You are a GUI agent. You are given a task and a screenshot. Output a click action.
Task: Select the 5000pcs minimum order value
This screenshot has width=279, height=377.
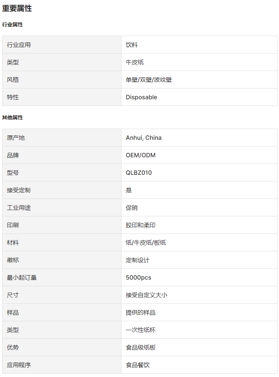tap(139, 277)
